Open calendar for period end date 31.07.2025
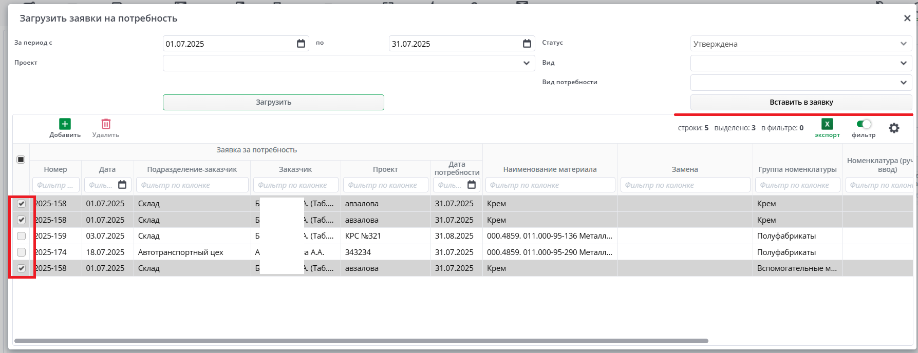The image size is (918, 353). pos(527,44)
